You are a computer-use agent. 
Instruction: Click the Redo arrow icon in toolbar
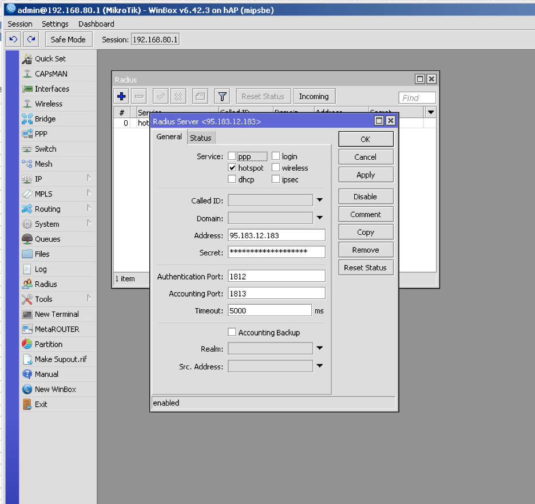(31, 40)
